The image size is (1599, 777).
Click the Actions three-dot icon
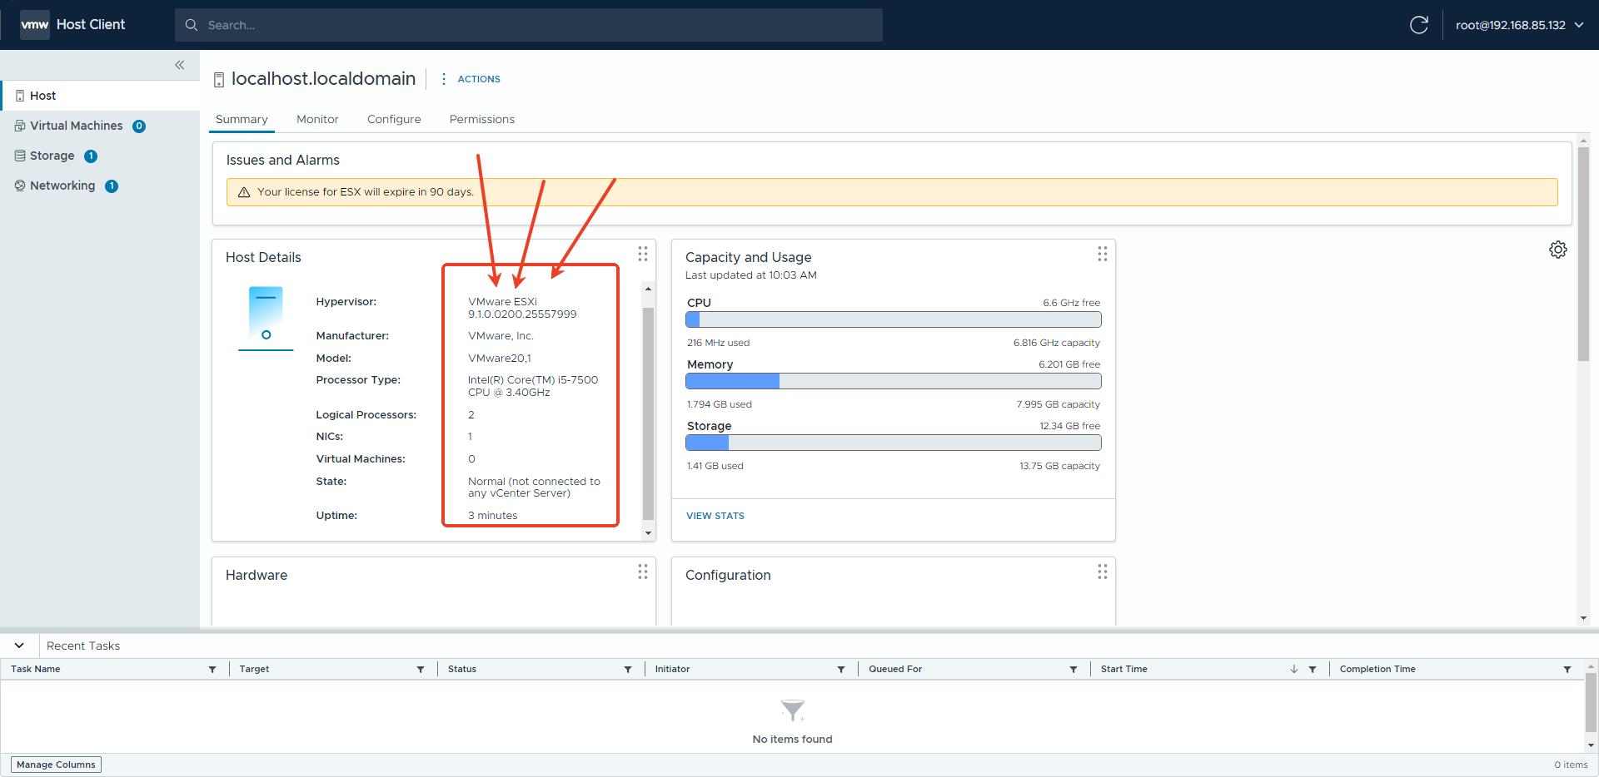[x=443, y=79]
